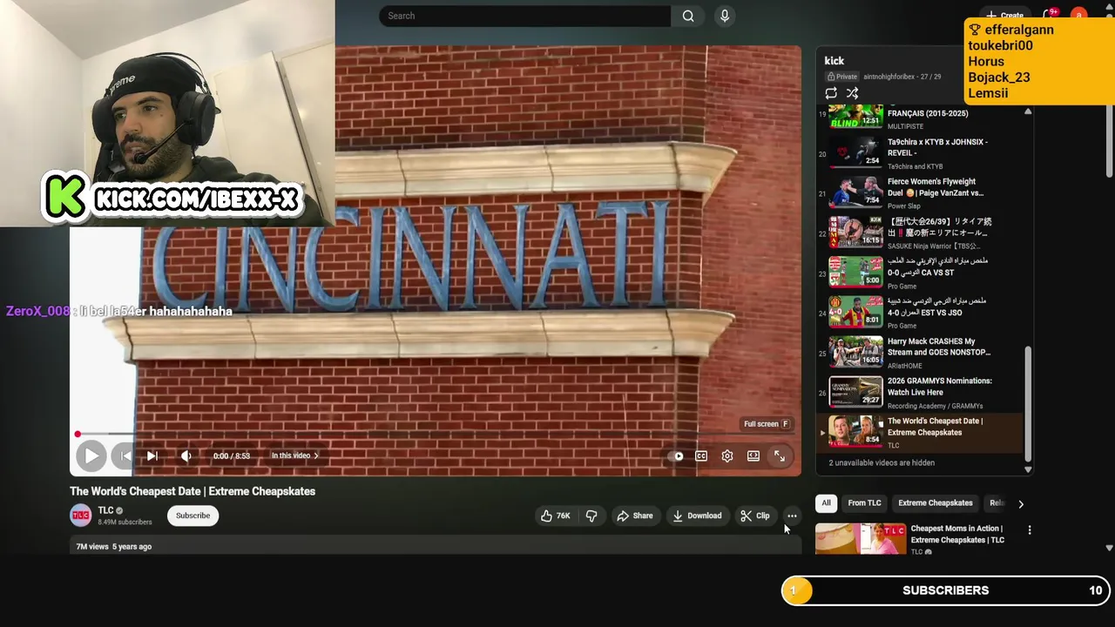This screenshot has width=1115, height=627.
Task: Create a Clip of the video
Action: tap(755, 516)
